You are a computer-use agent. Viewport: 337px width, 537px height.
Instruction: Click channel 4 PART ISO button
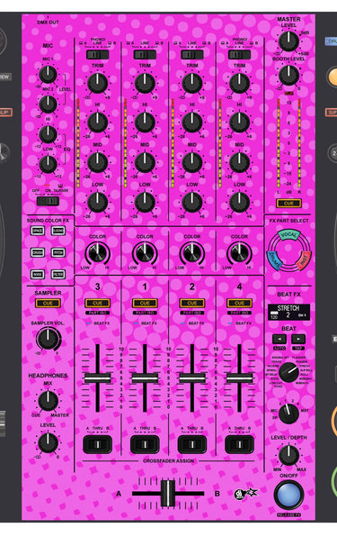239,313
